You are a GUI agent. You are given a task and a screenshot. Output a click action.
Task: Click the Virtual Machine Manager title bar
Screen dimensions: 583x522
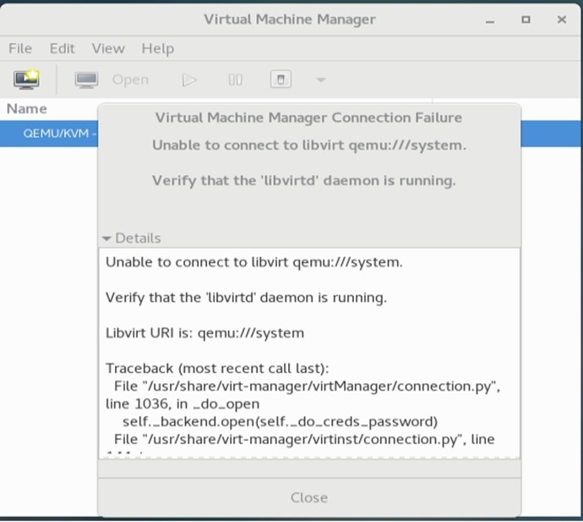(290, 19)
